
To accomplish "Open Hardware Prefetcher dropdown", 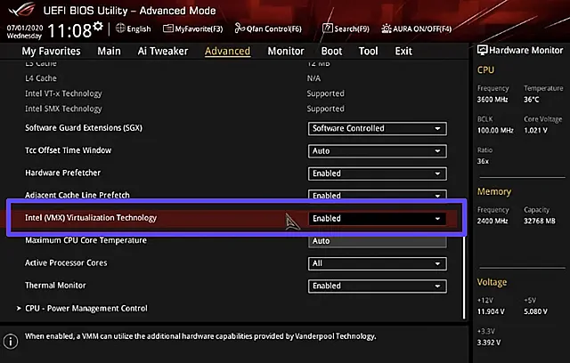I will coord(378,173).
